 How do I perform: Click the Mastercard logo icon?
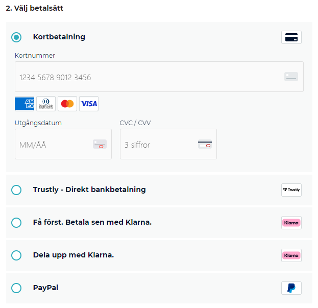67,104
